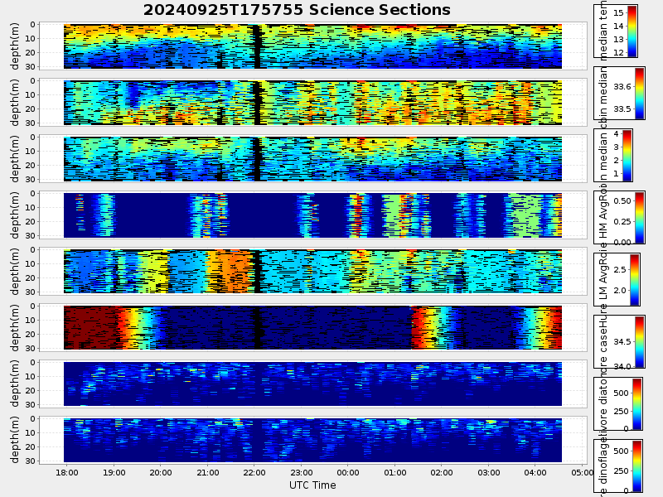
Task: Click the UTC Time axis label
Action: point(312,485)
